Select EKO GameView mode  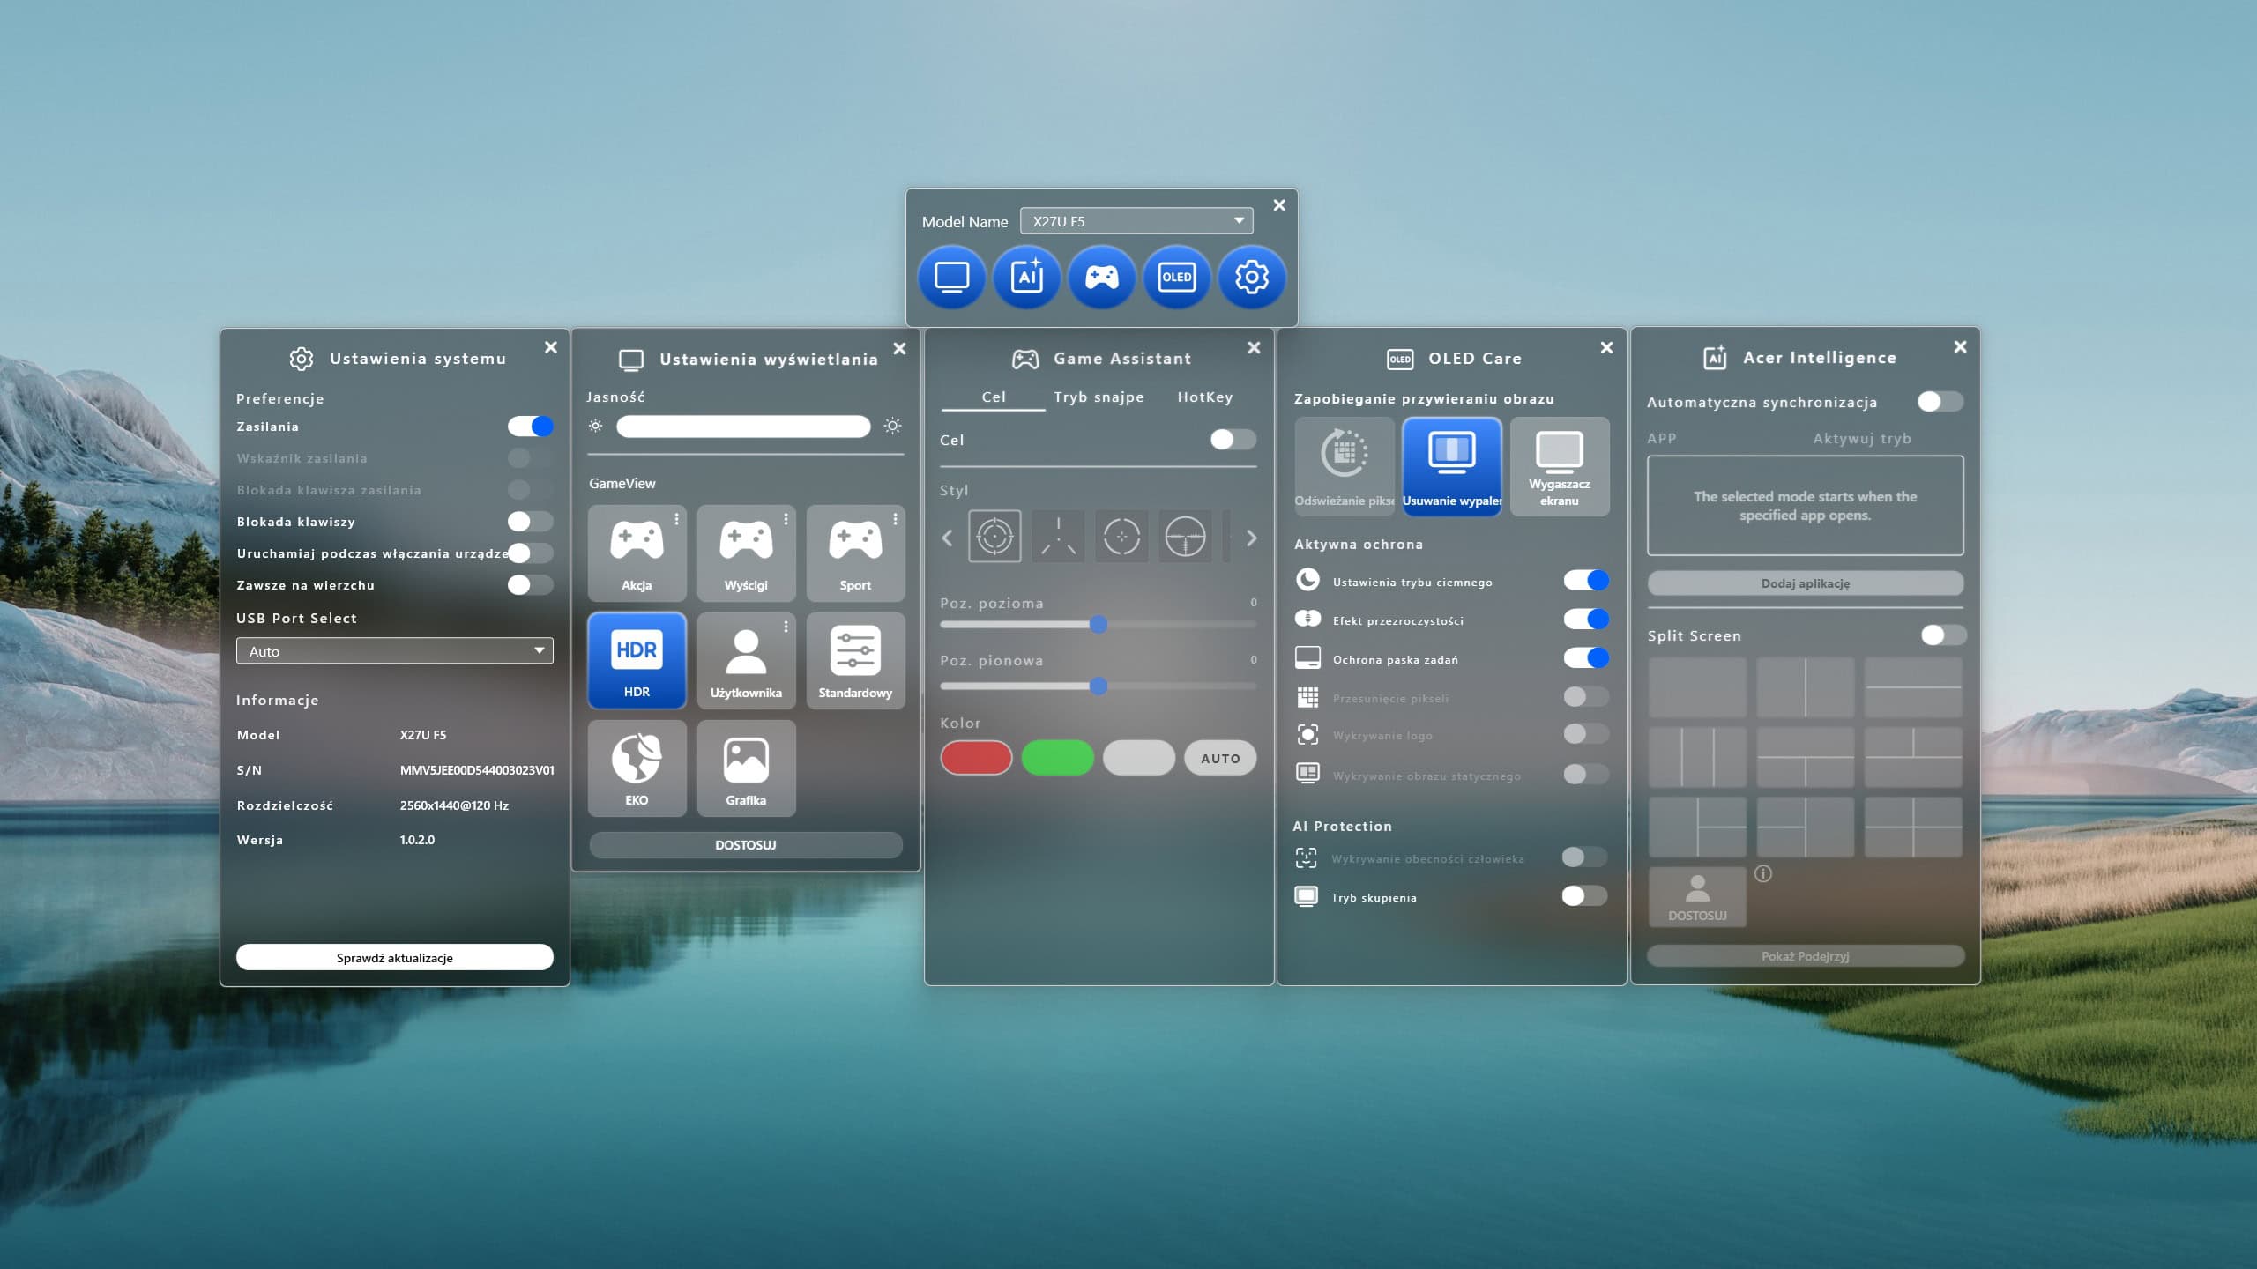637,768
